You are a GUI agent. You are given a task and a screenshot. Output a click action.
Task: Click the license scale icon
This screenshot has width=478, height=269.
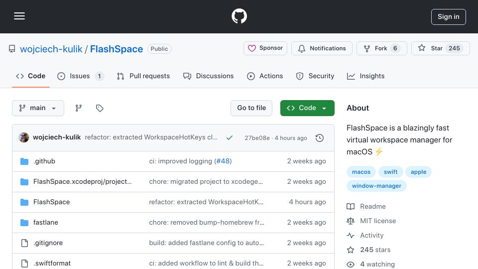pyautogui.click(x=351, y=221)
